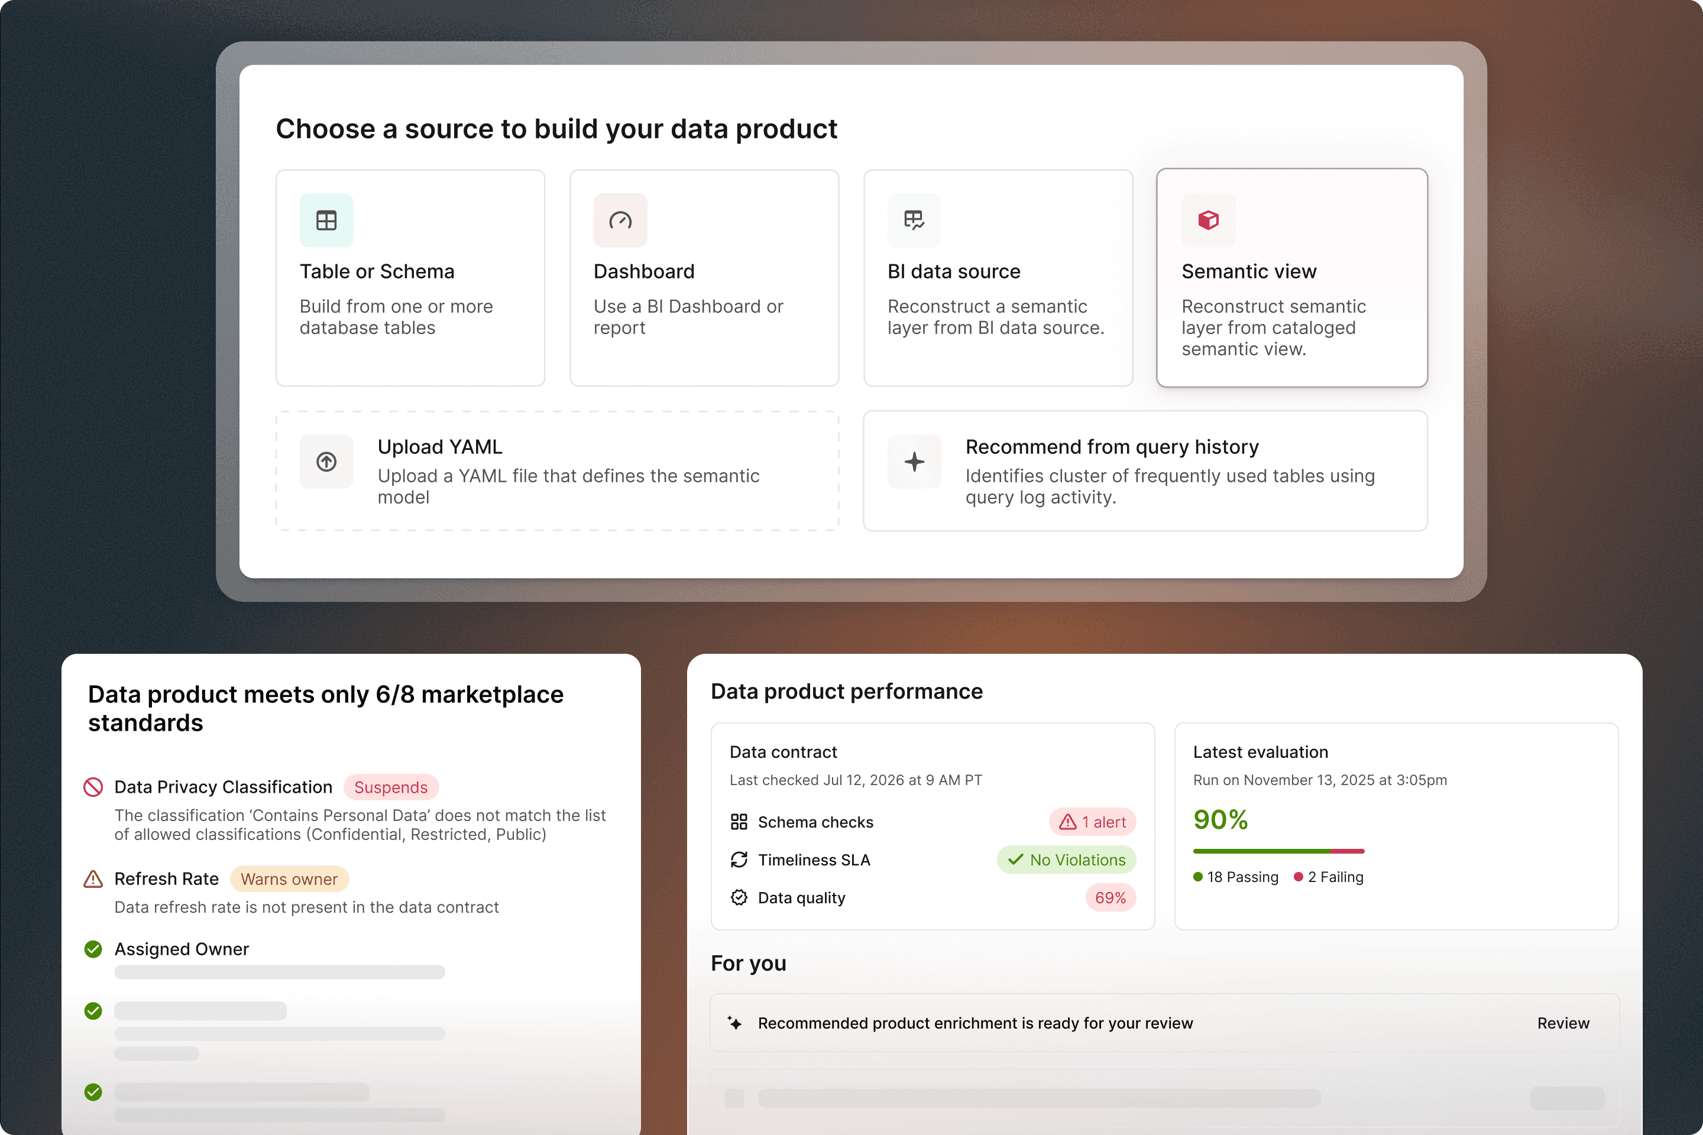Click the 18 Passing legend item
This screenshot has height=1135, width=1703.
(x=1236, y=877)
